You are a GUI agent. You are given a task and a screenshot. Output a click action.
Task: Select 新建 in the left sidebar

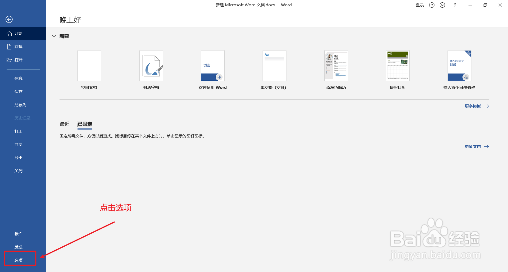click(23, 47)
